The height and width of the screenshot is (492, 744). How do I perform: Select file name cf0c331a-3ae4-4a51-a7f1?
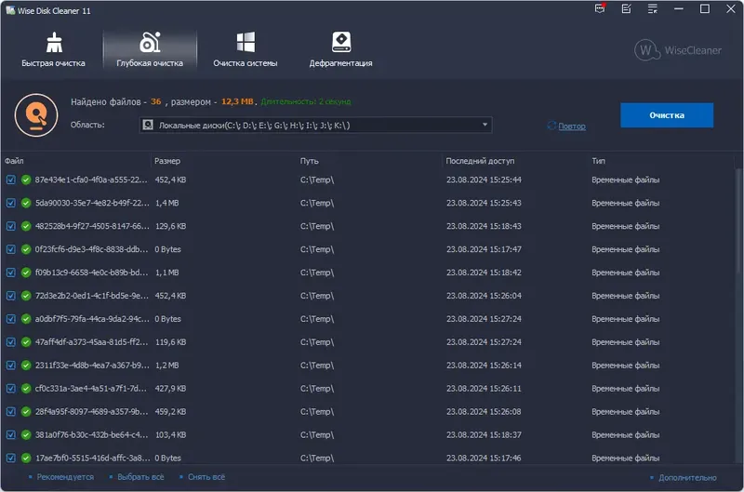(91, 389)
